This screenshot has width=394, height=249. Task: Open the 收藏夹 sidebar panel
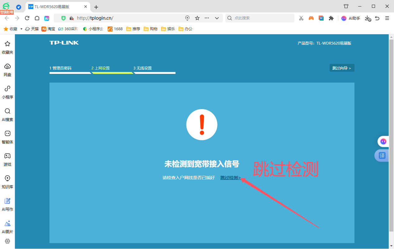pos(7,47)
